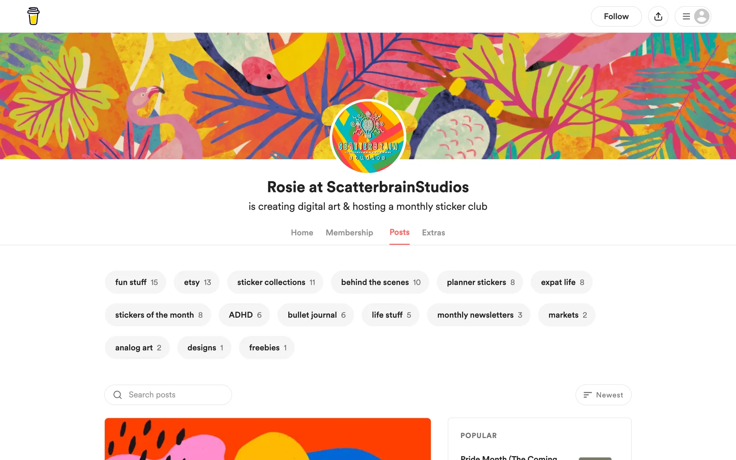
Task: Filter by sticker collections tag
Action: pyautogui.click(x=275, y=282)
